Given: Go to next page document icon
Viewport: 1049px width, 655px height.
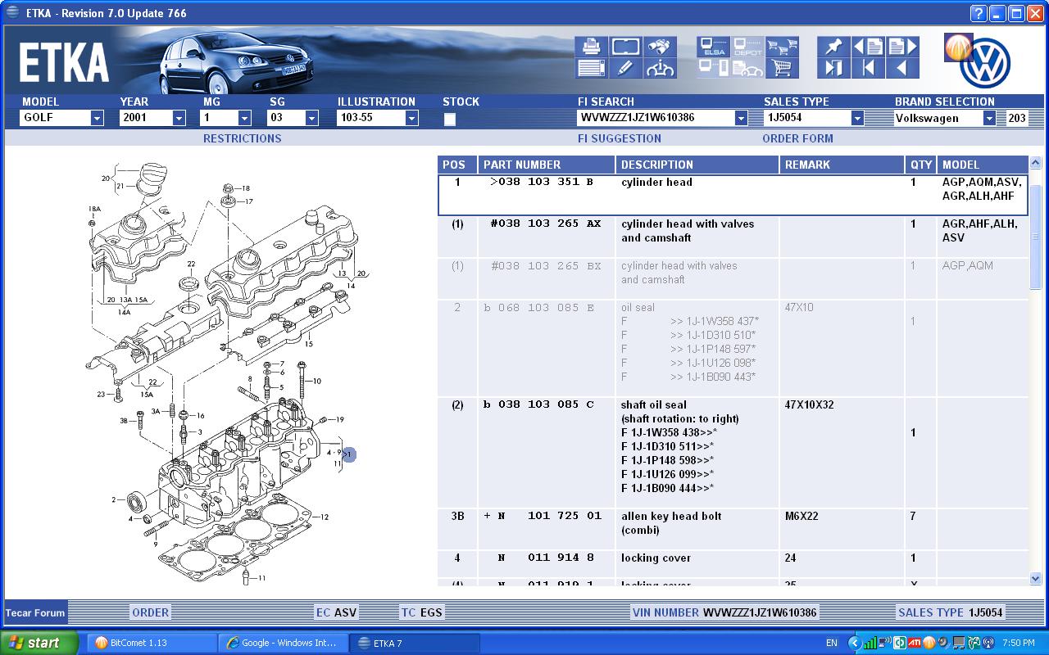Looking at the screenshot, I should (x=903, y=47).
